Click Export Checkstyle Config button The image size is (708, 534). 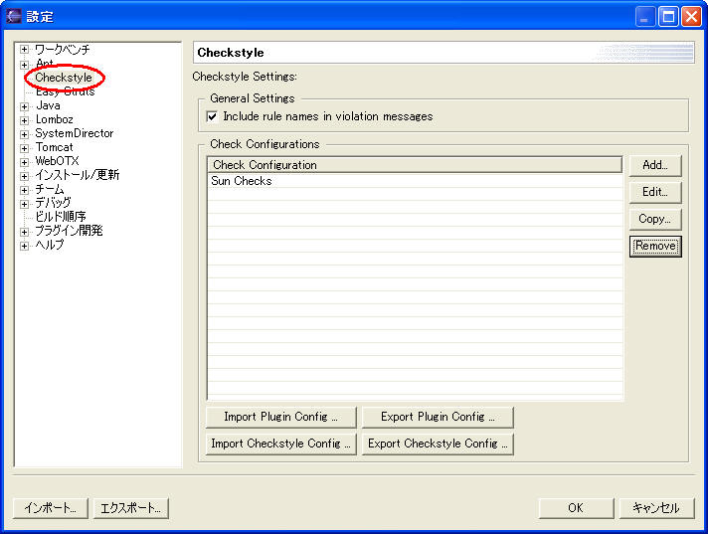(438, 445)
